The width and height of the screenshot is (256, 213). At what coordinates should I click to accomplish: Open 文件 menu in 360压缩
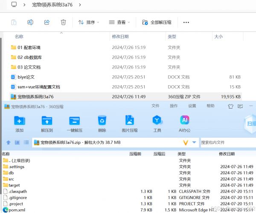tap(155, 106)
